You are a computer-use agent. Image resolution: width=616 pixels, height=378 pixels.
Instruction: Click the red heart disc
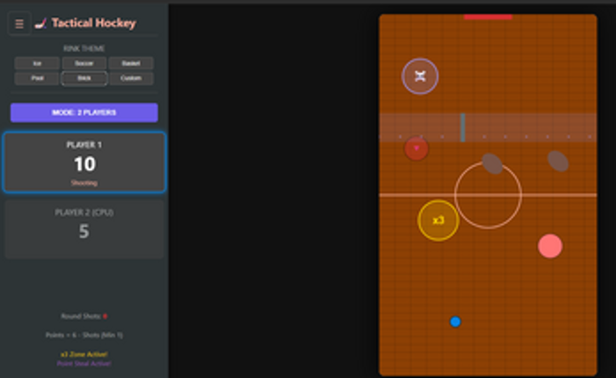[417, 149]
